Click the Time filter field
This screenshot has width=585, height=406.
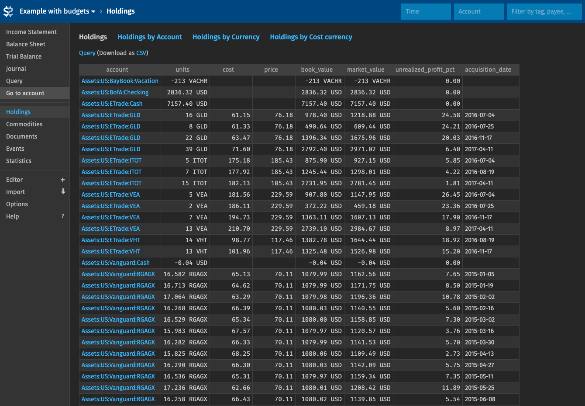[426, 11]
